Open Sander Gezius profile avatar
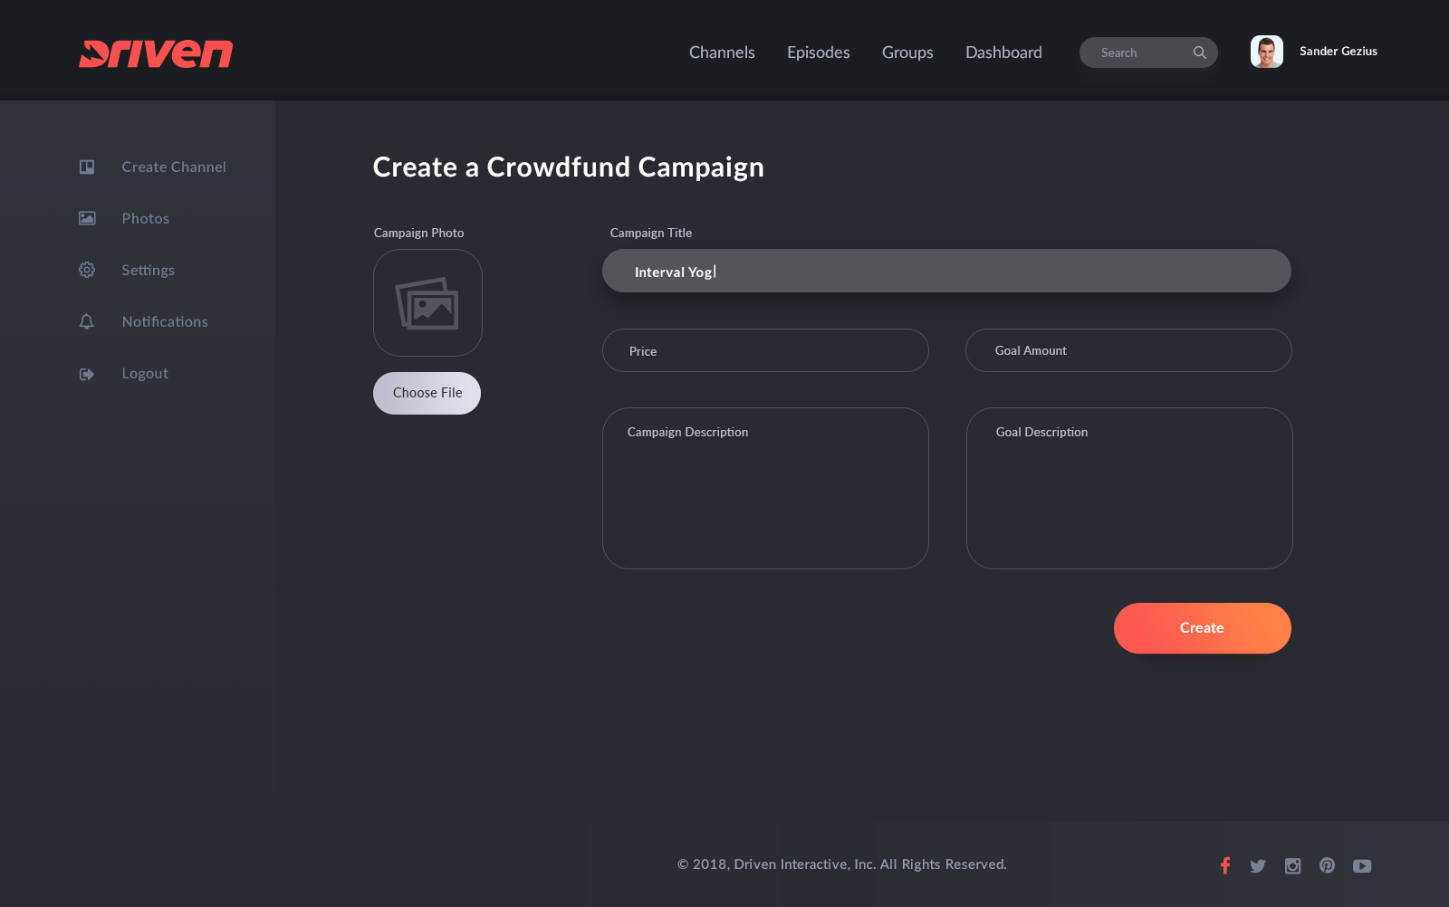1449x907 pixels. [x=1266, y=52]
